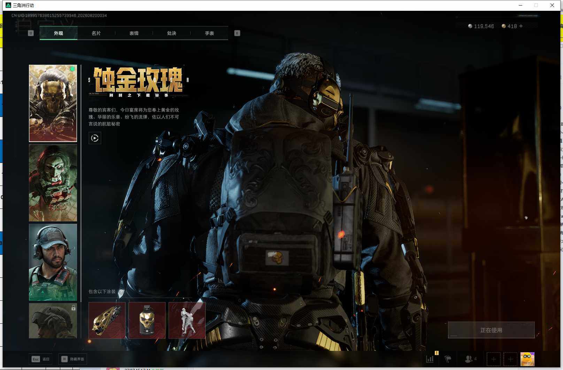
Task: Switch to the 外观 tab
Action: 59,33
